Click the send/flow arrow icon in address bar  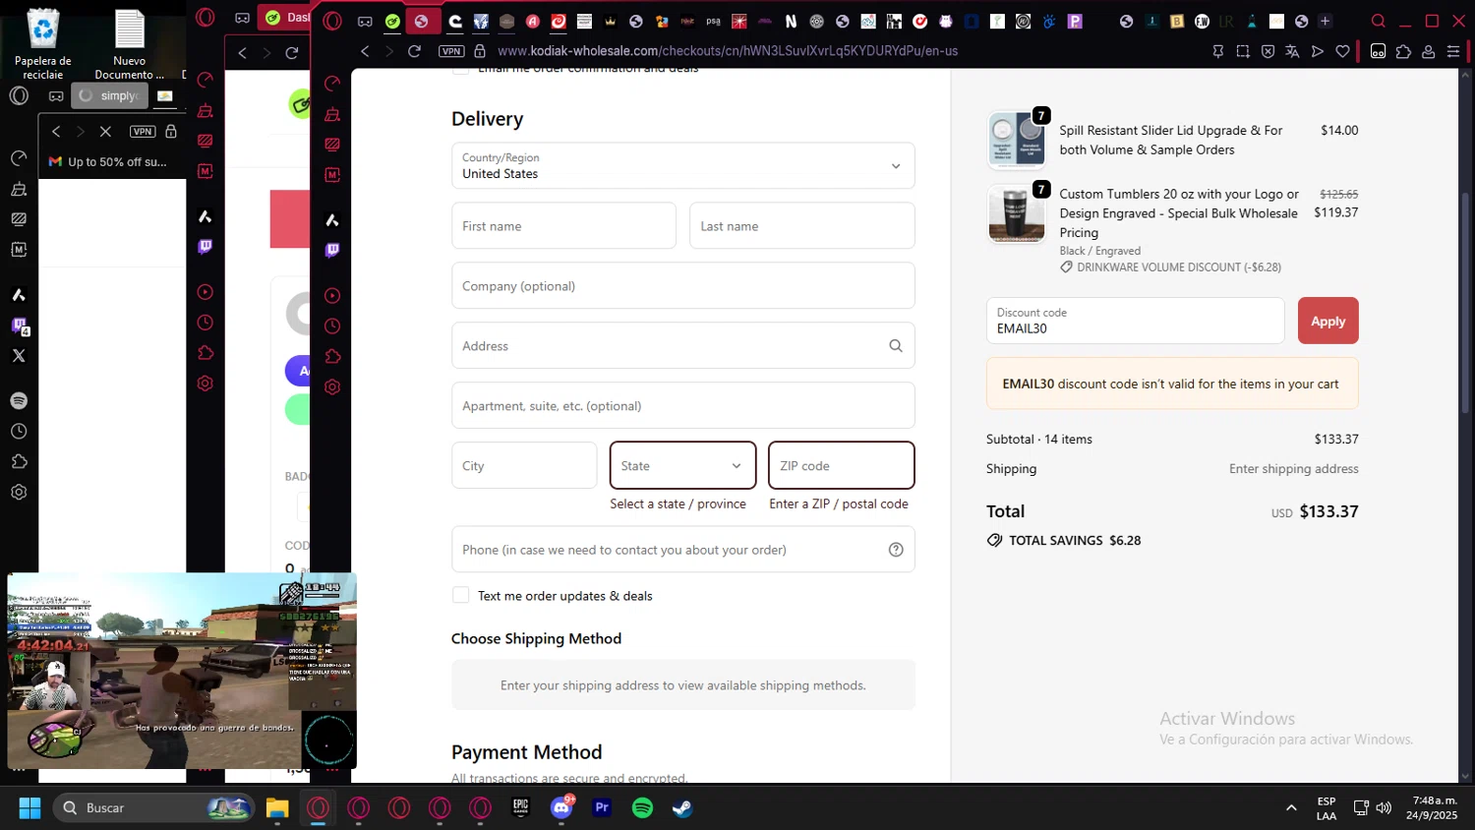[1318, 51]
